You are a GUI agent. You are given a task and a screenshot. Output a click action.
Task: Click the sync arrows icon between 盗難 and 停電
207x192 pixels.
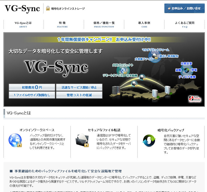tap(186, 70)
